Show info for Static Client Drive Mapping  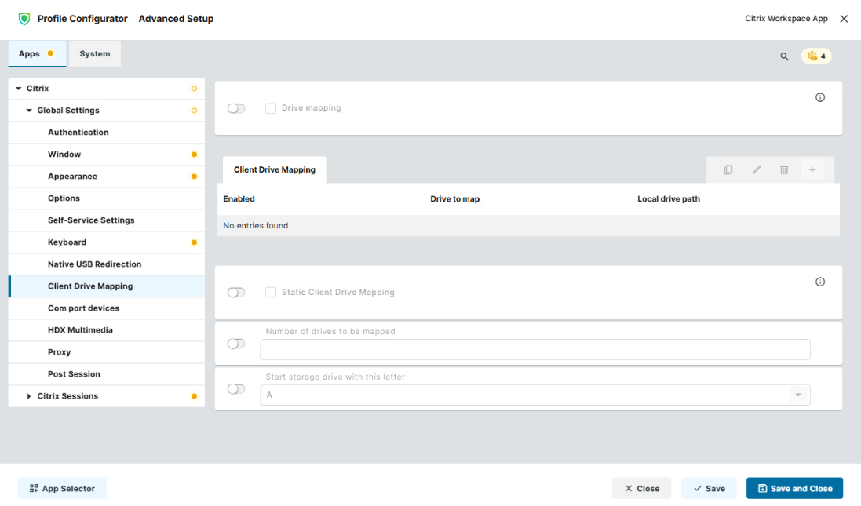pyautogui.click(x=820, y=282)
